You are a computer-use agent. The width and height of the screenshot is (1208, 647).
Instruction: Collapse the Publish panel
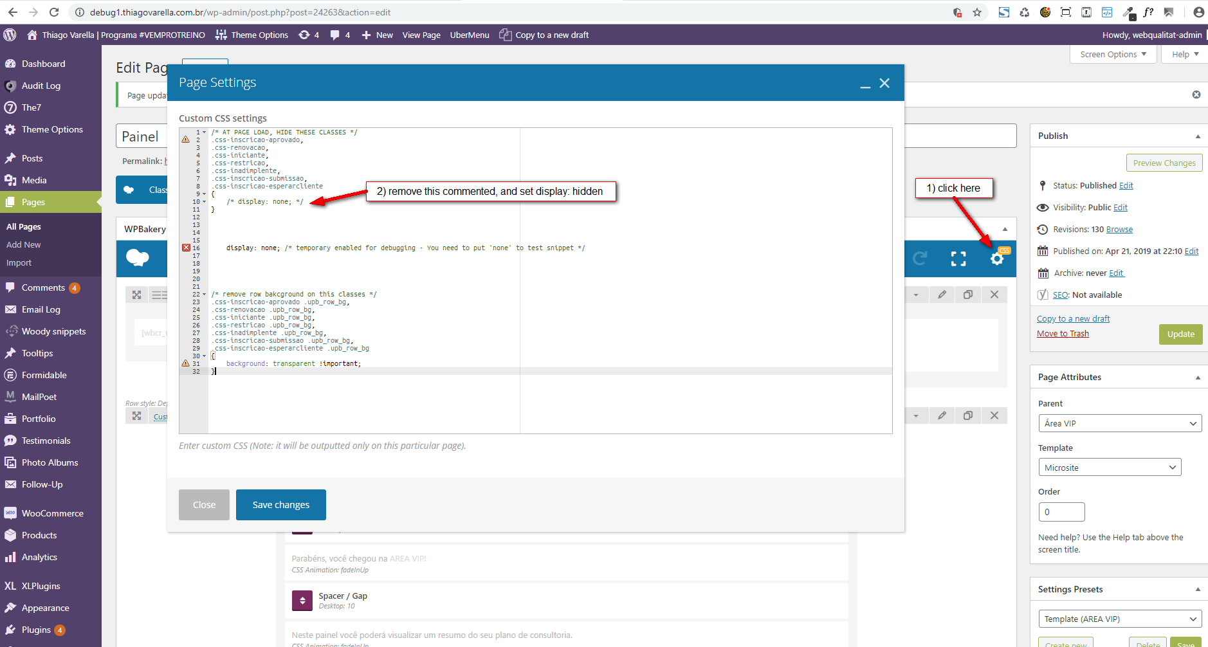(x=1198, y=136)
